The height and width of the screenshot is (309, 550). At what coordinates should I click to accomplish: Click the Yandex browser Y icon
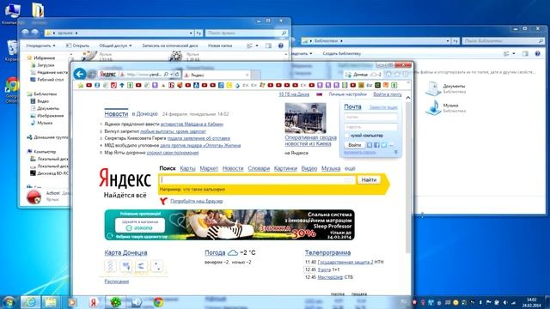click(163, 201)
